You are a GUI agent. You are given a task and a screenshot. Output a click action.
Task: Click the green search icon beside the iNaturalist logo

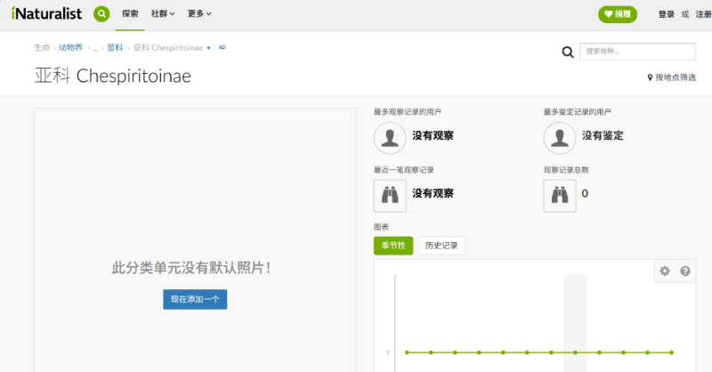101,14
